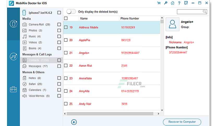Viewport: 218px width, 126px height.
Task: Click the Photos picture icon
Action: tap(25, 30)
